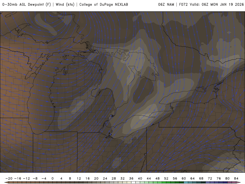Click the 64 legend value
The width and height of the screenshot is (245, 184).
pos(193,178)
